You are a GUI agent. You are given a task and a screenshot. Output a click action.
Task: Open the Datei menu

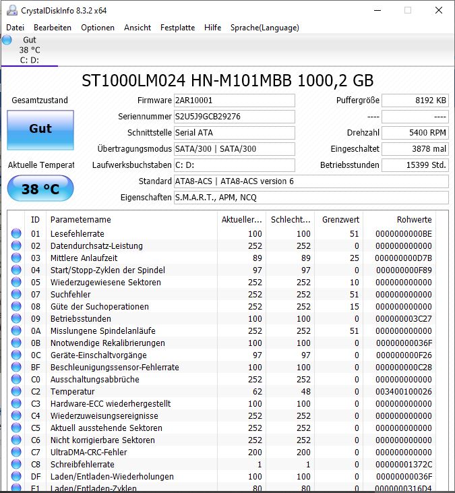coord(15,28)
